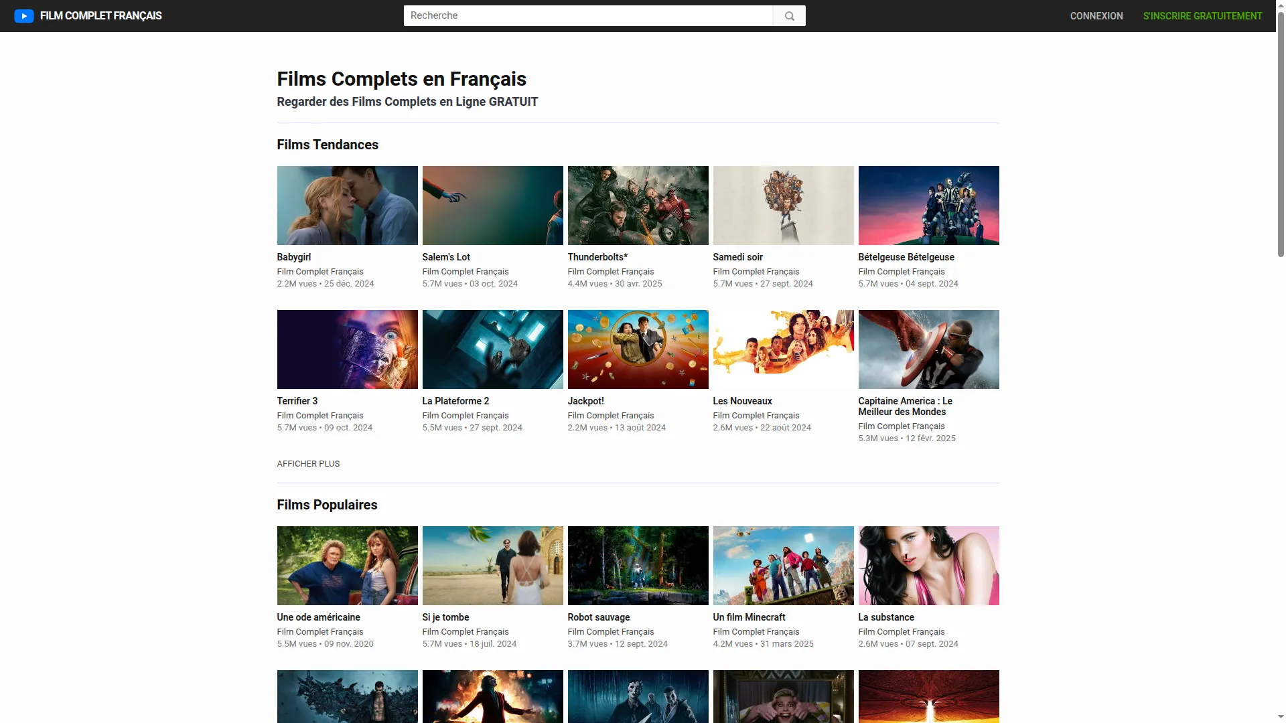The width and height of the screenshot is (1286, 723).
Task: Click Capitaine America : Le Meilleur des Mondes title
Action: pos(905,406)
